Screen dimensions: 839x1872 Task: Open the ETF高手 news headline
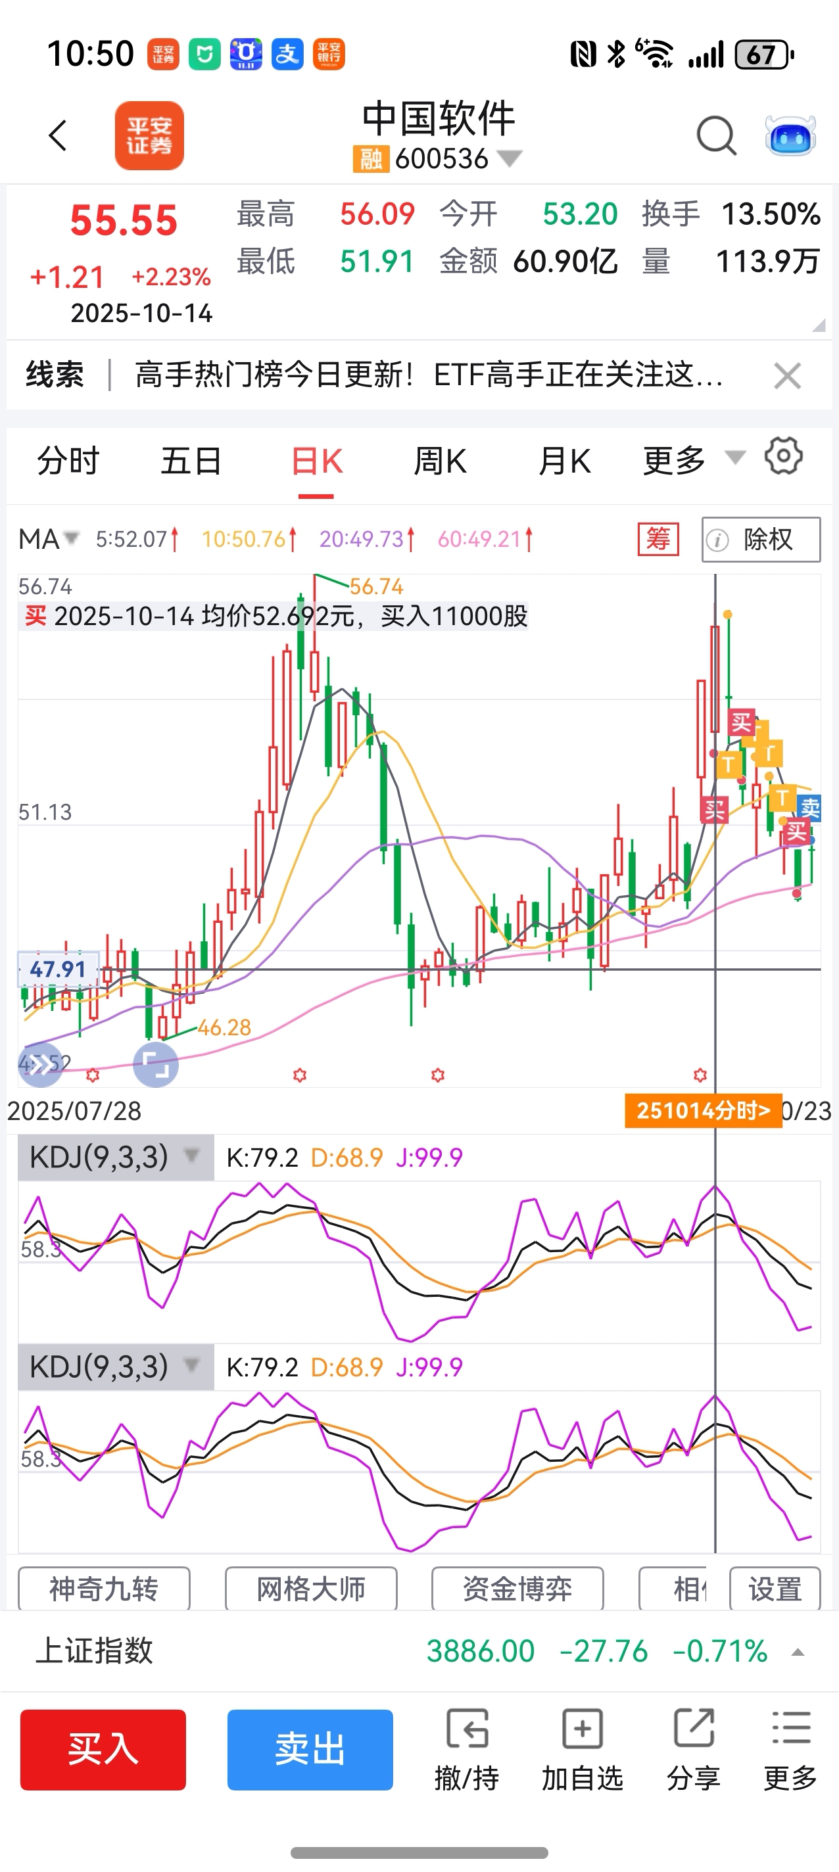(x=429, y=375)
